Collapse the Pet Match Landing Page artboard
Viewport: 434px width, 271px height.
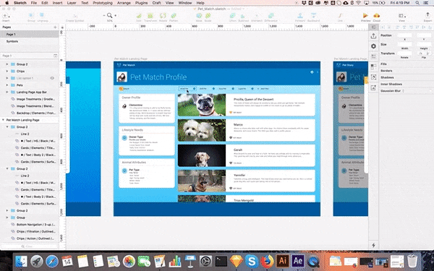3,120
